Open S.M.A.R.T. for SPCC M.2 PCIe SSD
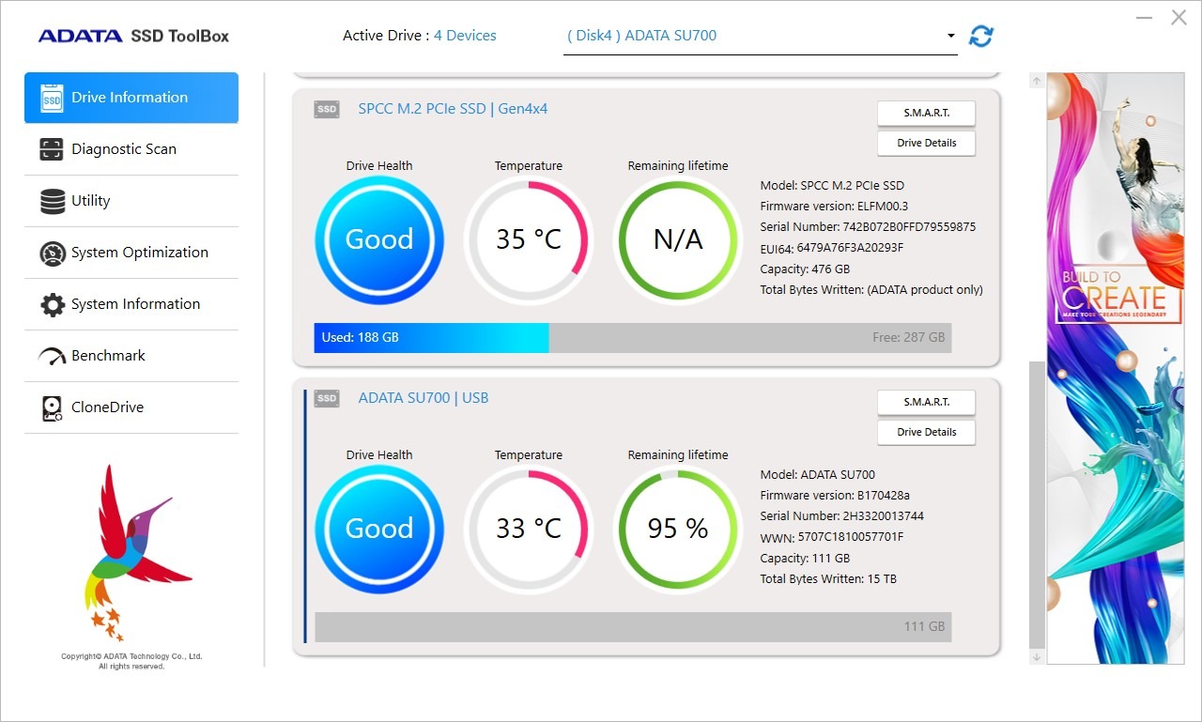1202x722 pixels. click(x=927, y=113)
